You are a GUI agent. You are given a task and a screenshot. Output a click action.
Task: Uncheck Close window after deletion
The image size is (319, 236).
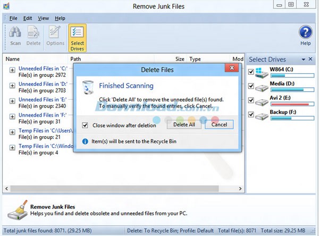point(85,126)
